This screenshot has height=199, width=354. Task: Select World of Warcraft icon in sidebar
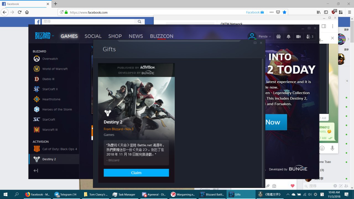pyautogui.click(x=37, y=69)
